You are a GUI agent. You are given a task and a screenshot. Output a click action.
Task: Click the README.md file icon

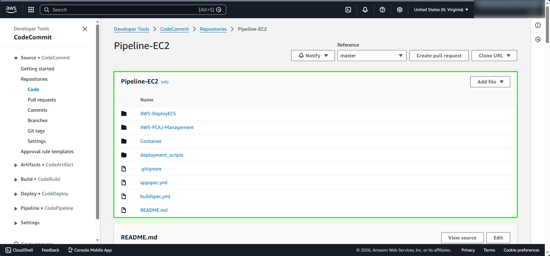point(124,210)
